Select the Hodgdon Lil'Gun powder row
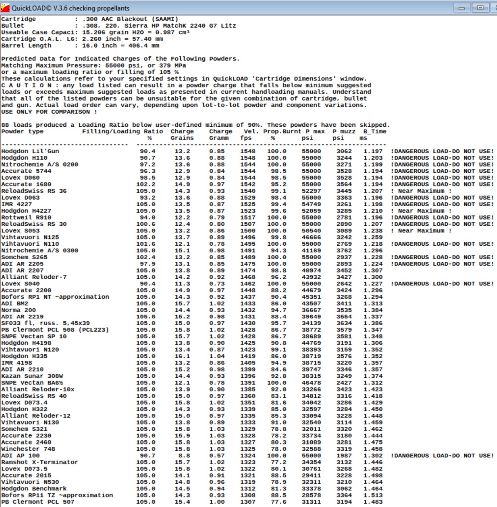The width and height of the screenshot is (497, 507). point(247,151)
